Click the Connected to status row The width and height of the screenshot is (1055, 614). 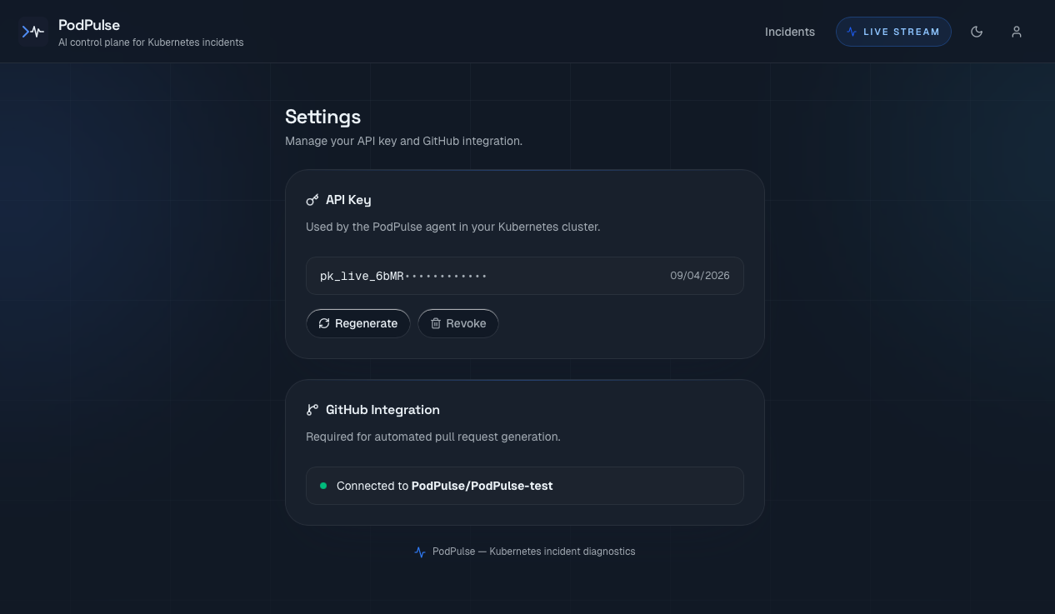coord(525,486)
